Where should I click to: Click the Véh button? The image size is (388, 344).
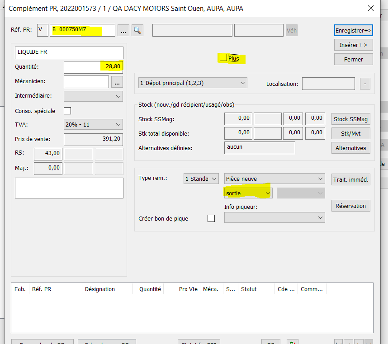click(292, 30)
